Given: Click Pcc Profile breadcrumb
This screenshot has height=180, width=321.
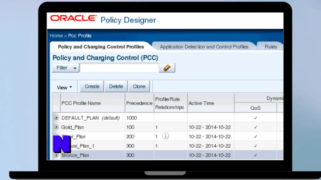Looking at the screenshot, I should [80, 36].
